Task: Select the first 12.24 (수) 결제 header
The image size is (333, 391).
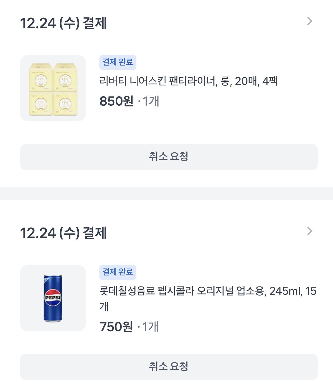Action: [x=64, y=23]
